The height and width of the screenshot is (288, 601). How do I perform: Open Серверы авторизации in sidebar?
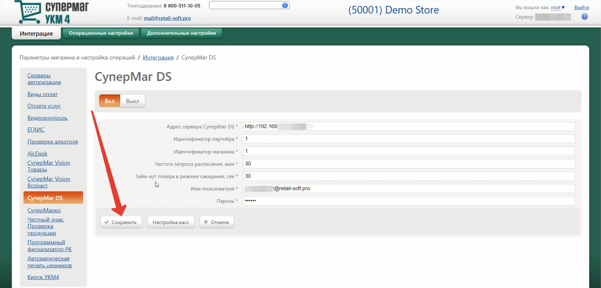pyautogui.click(x=44, y=79)
